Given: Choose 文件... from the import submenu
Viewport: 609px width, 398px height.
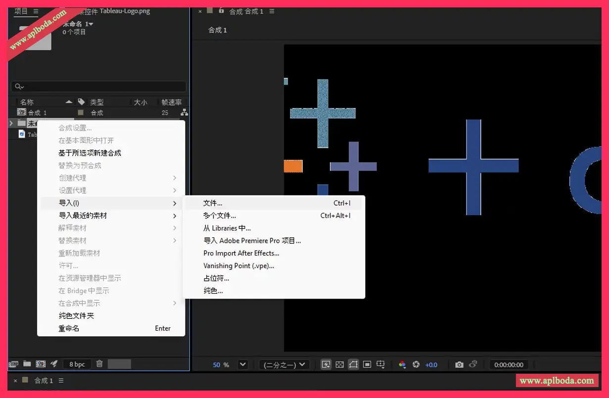Looking at the screenshot, I should pos(274,203).
